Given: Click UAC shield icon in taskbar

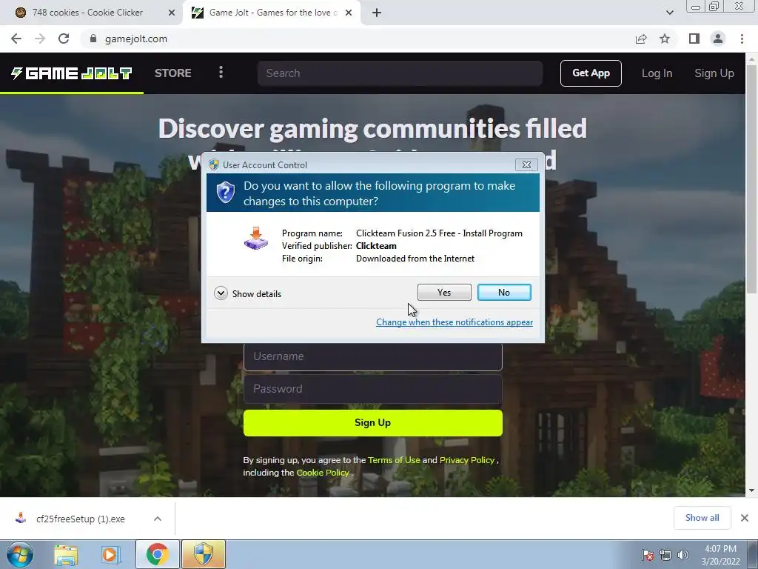Looking at the screenshot, I should click(204, 554).
